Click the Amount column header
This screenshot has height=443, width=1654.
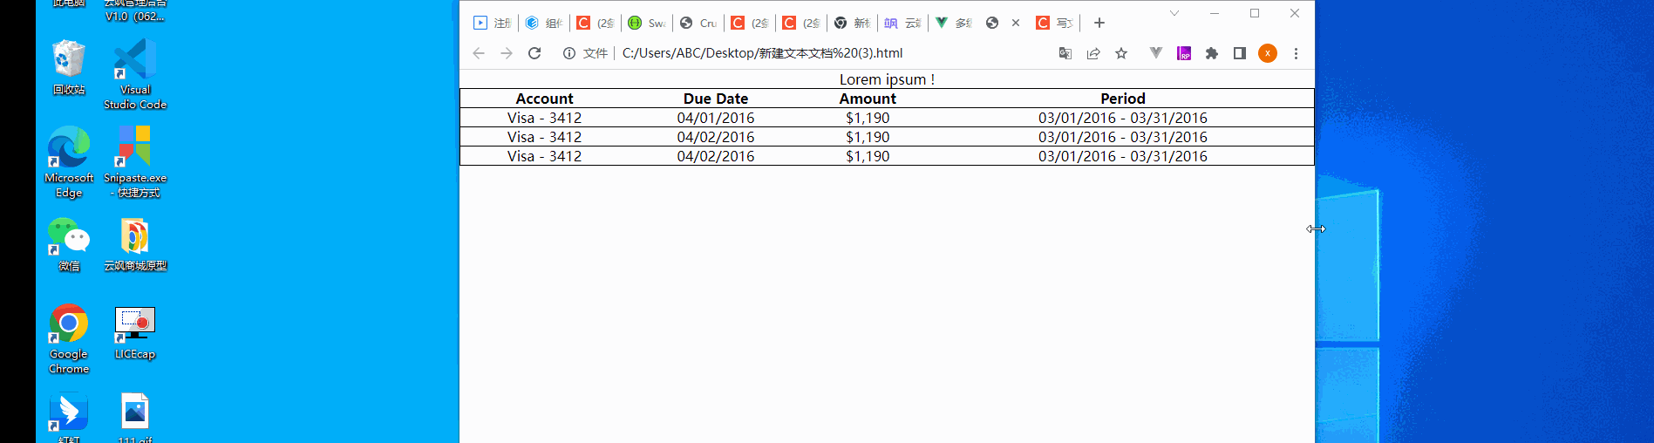pos(868,99)
